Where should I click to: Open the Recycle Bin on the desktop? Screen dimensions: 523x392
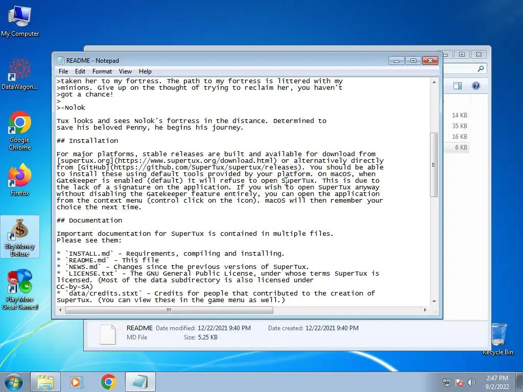(x=497, y=339)
